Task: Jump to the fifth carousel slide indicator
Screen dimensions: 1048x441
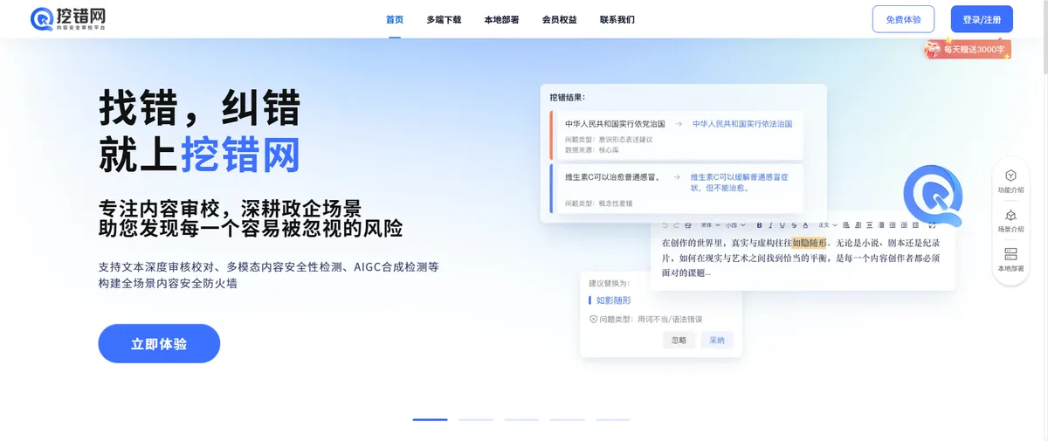Action: 613,420
